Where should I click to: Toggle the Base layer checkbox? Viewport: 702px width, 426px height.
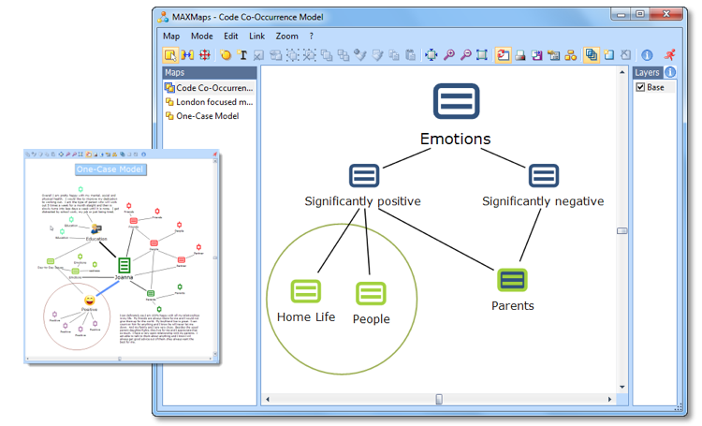[x=640, y=87]
